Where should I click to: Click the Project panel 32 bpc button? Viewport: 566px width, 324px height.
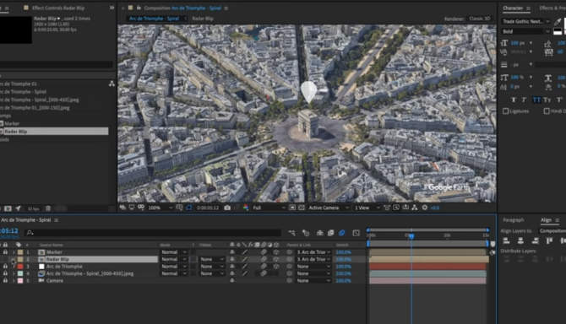pyautogui.click(x=33, y=208)
